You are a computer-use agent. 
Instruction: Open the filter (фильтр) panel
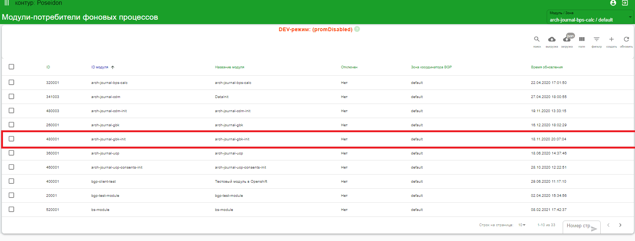pyautogui.click(x=597, y=39)
